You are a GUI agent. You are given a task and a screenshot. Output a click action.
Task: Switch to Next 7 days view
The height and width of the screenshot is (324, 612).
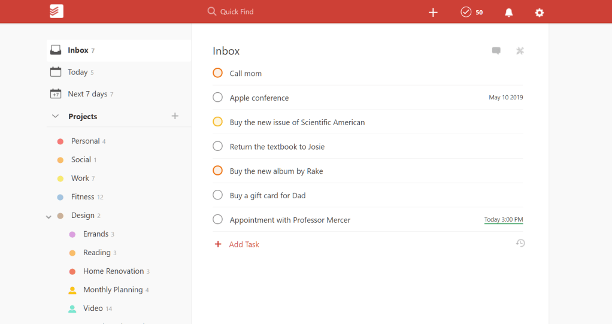[87, 94]
